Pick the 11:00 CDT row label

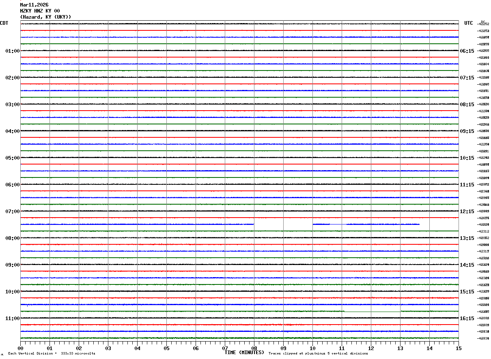(x=12, y=318)
